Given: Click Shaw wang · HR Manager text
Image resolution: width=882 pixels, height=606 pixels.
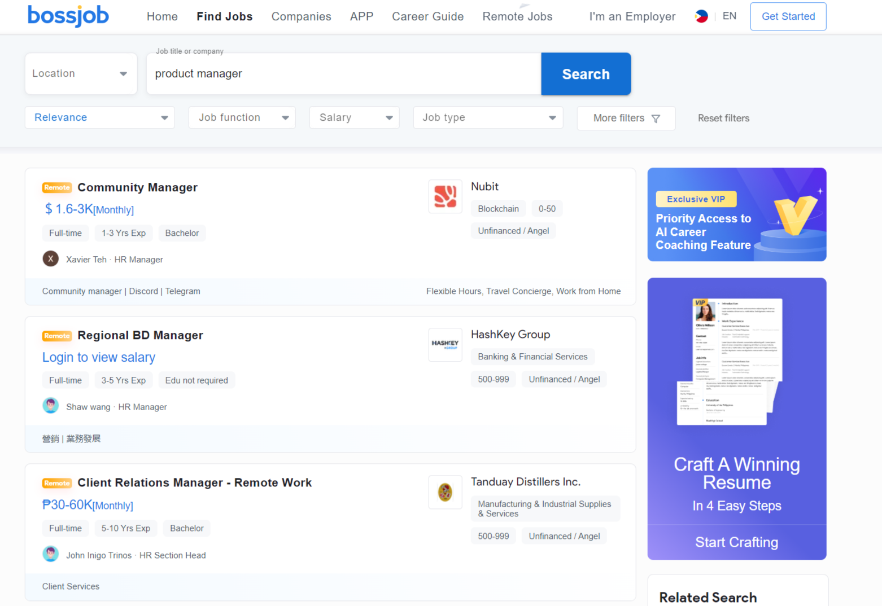Looking at the screenshot, I should pos(116,407).
